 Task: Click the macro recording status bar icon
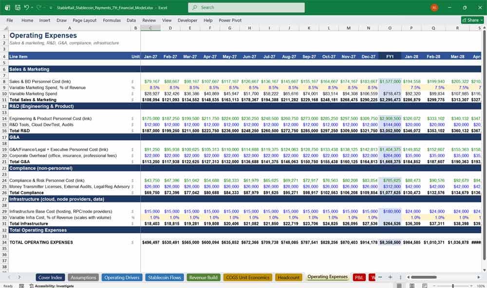[x=21, y=286]
